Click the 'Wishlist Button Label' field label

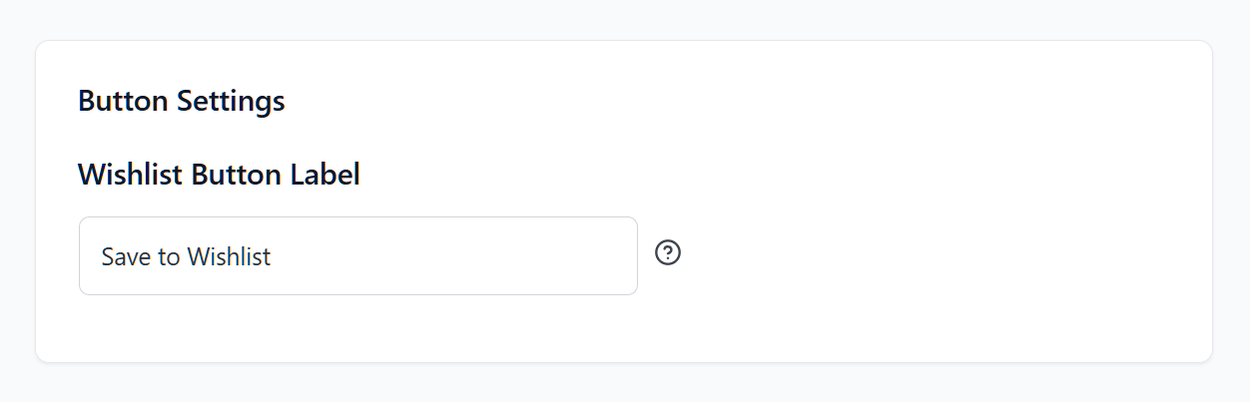(219, 176)
